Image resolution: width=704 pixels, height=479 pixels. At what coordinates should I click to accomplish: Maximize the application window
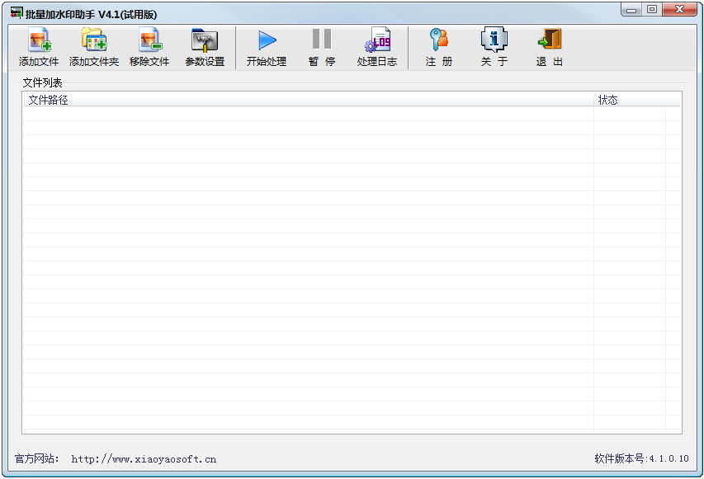652,9
